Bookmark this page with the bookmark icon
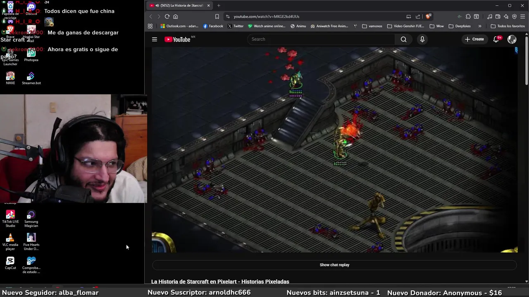Screen dimensions: 529x297 click(x=217, y=16)
